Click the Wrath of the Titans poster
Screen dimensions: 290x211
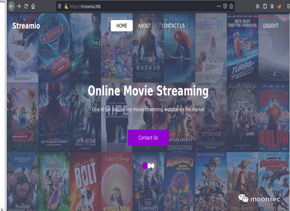click(211, 117)
